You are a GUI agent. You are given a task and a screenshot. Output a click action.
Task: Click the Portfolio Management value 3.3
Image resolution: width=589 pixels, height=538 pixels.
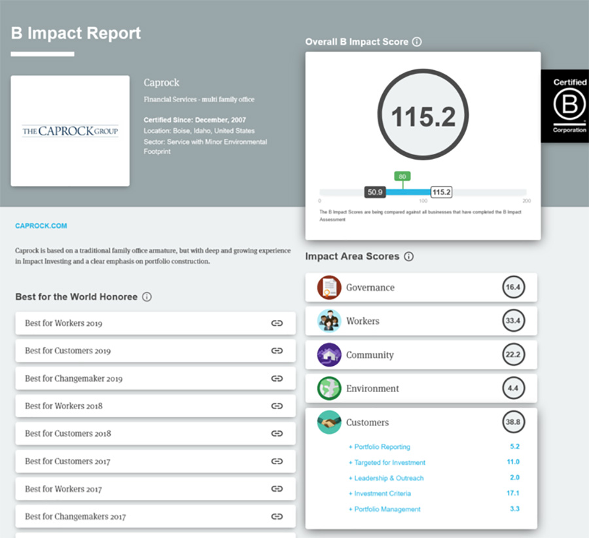click(x=514, y=509)
